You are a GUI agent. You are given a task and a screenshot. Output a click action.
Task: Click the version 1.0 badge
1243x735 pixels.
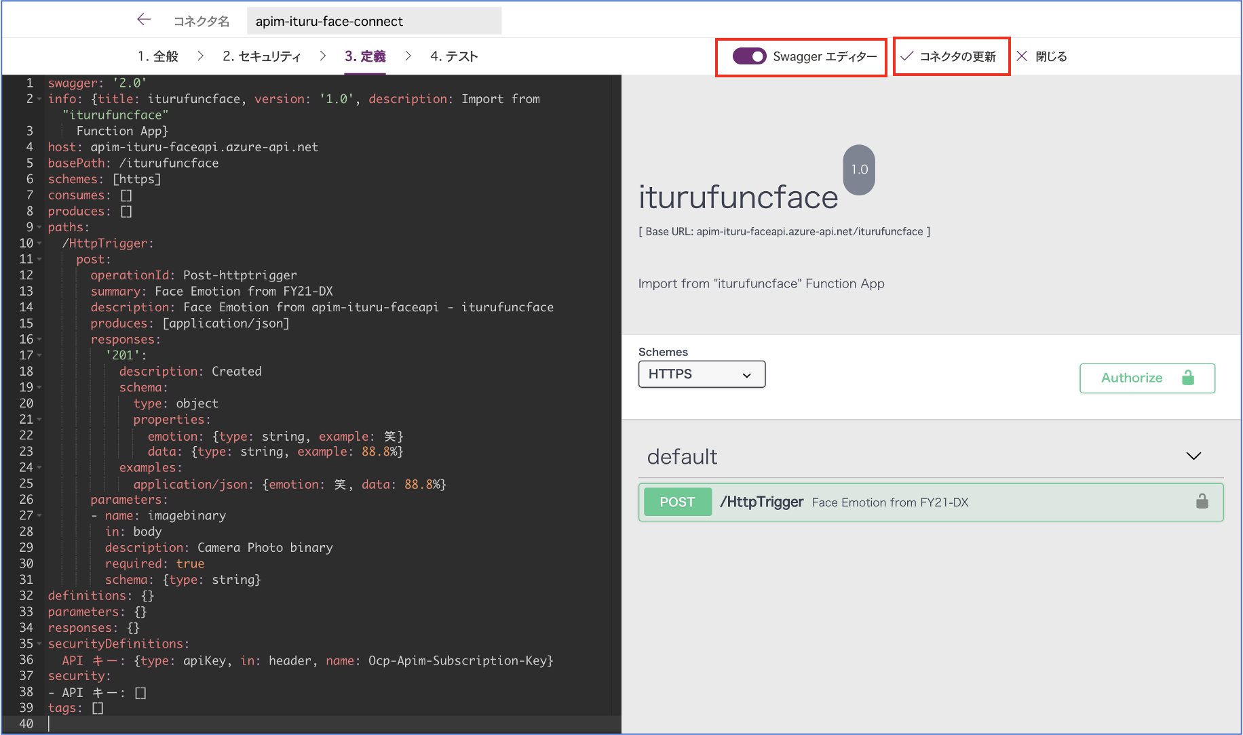[859, 170]
